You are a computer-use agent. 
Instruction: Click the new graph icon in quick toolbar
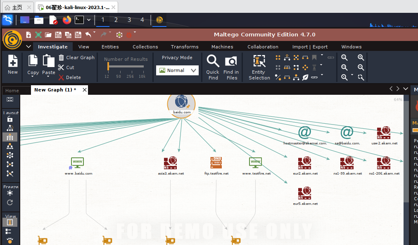coord(28,35)
